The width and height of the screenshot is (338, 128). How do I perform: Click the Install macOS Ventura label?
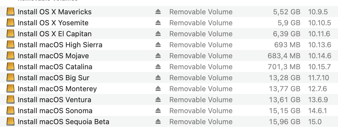54,100
